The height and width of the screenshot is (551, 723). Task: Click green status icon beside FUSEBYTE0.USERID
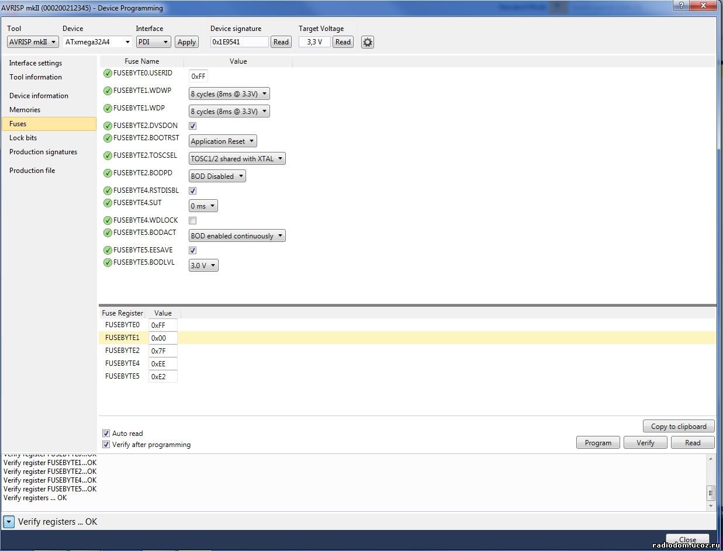(108, 74)
